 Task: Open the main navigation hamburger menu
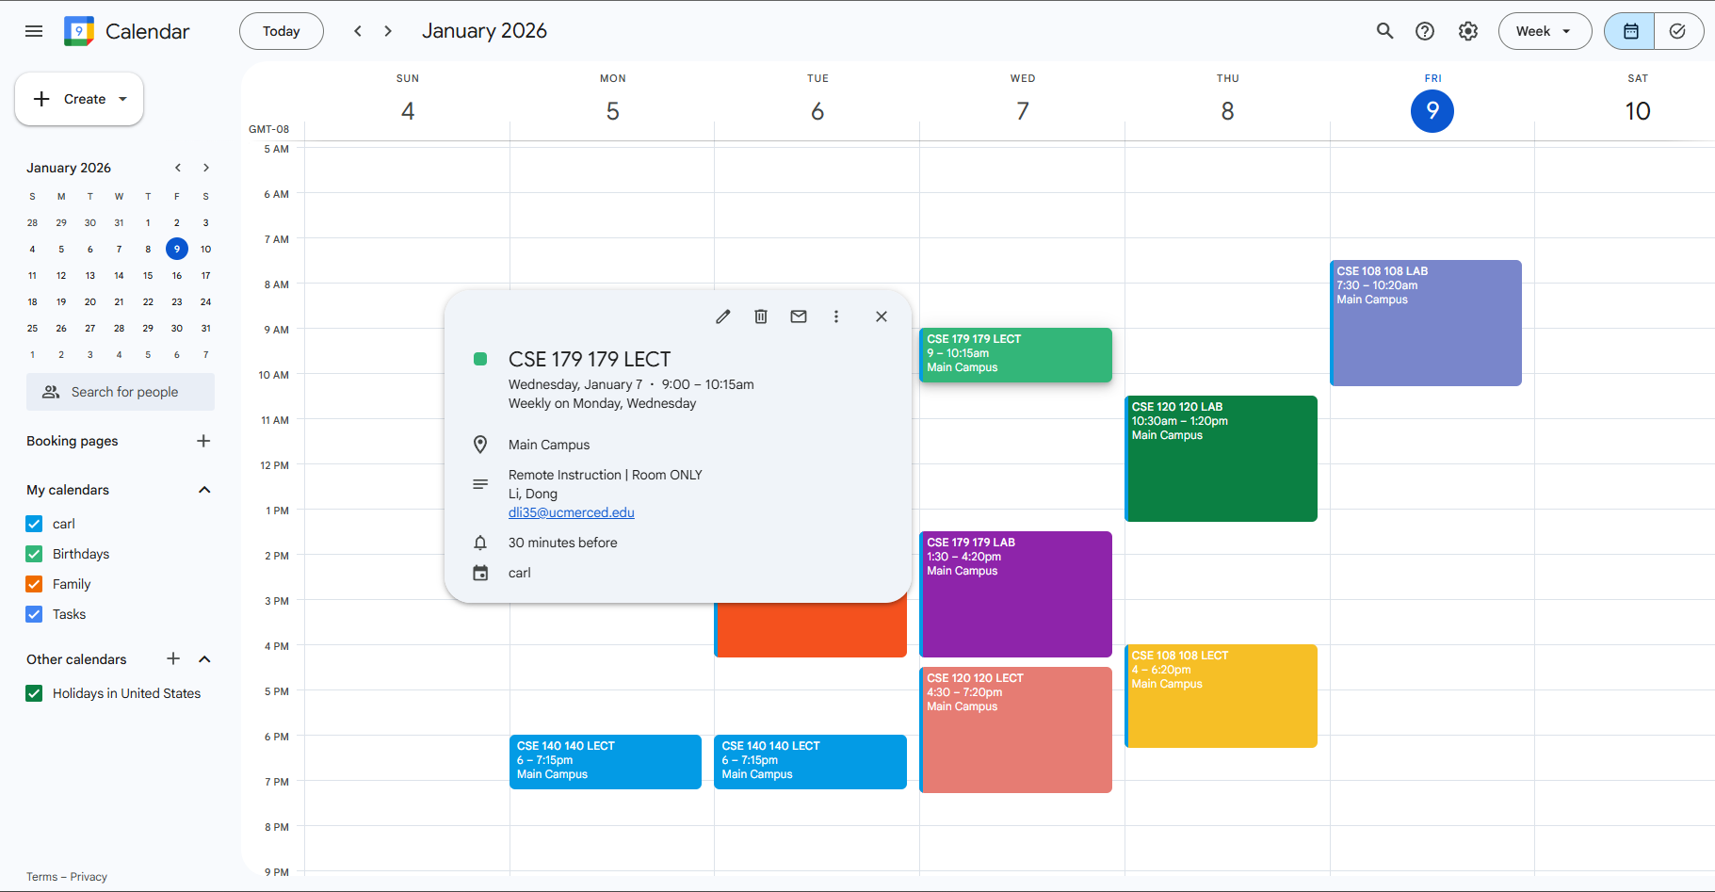pyautogui.click(x=33, y=30)
